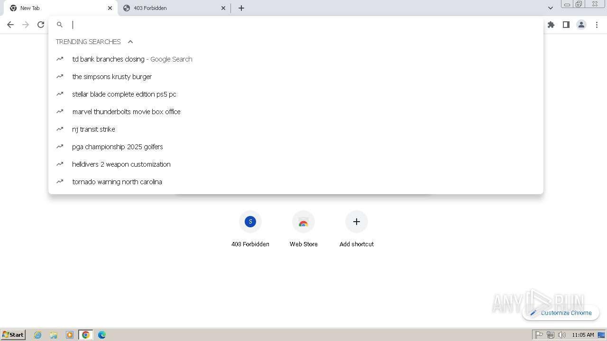Open the Action Center flag icon

[x=539, y=335]
